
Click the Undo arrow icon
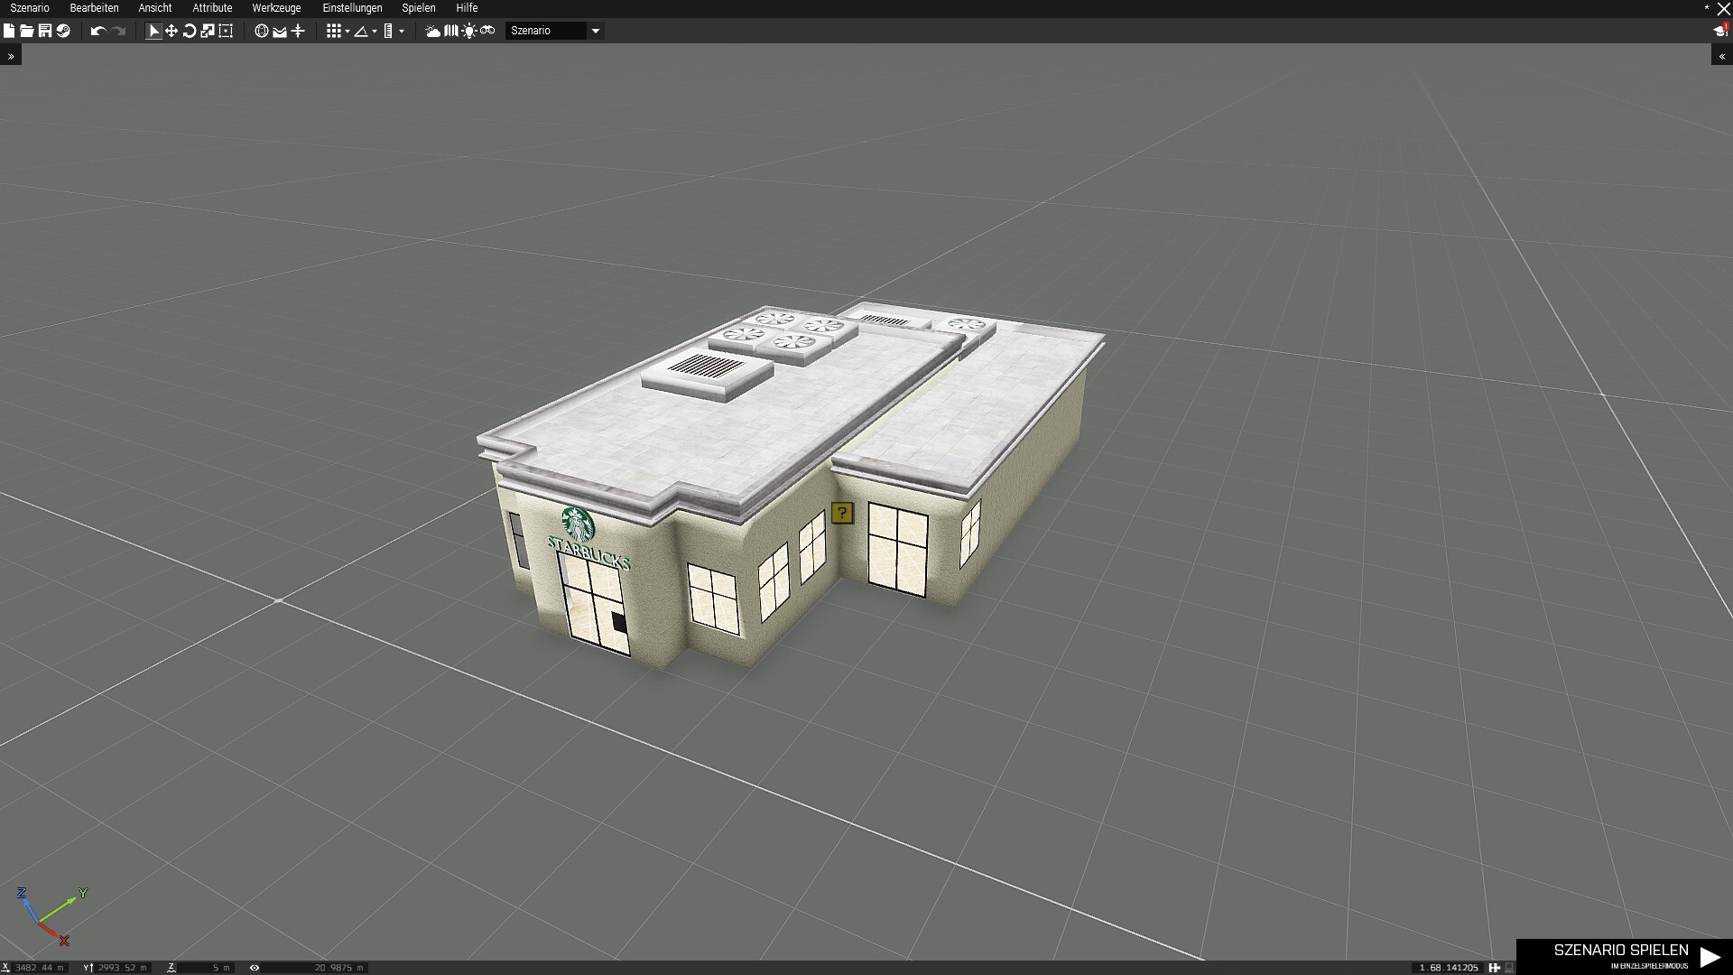97,31
